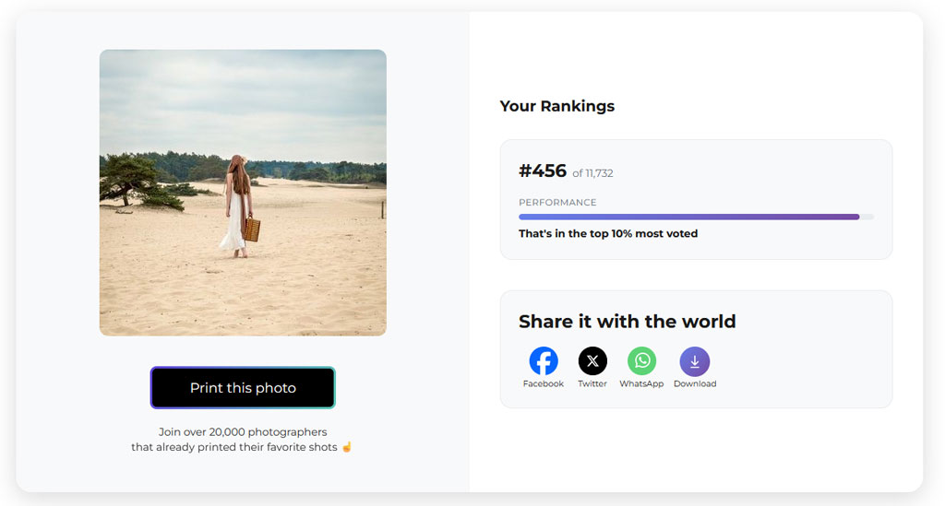This screenshot has width=945, height=506.
Task: Click the "Facebook" text label
Action: pyautogui.click(x=543, y=383)
